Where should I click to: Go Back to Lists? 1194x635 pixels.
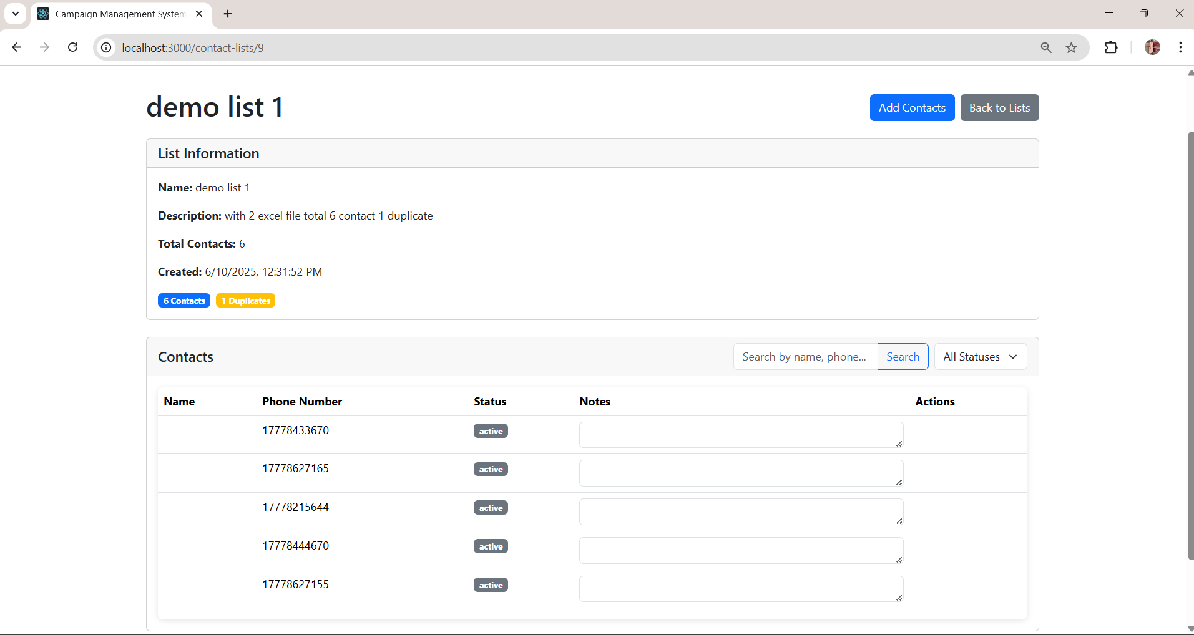999,108
